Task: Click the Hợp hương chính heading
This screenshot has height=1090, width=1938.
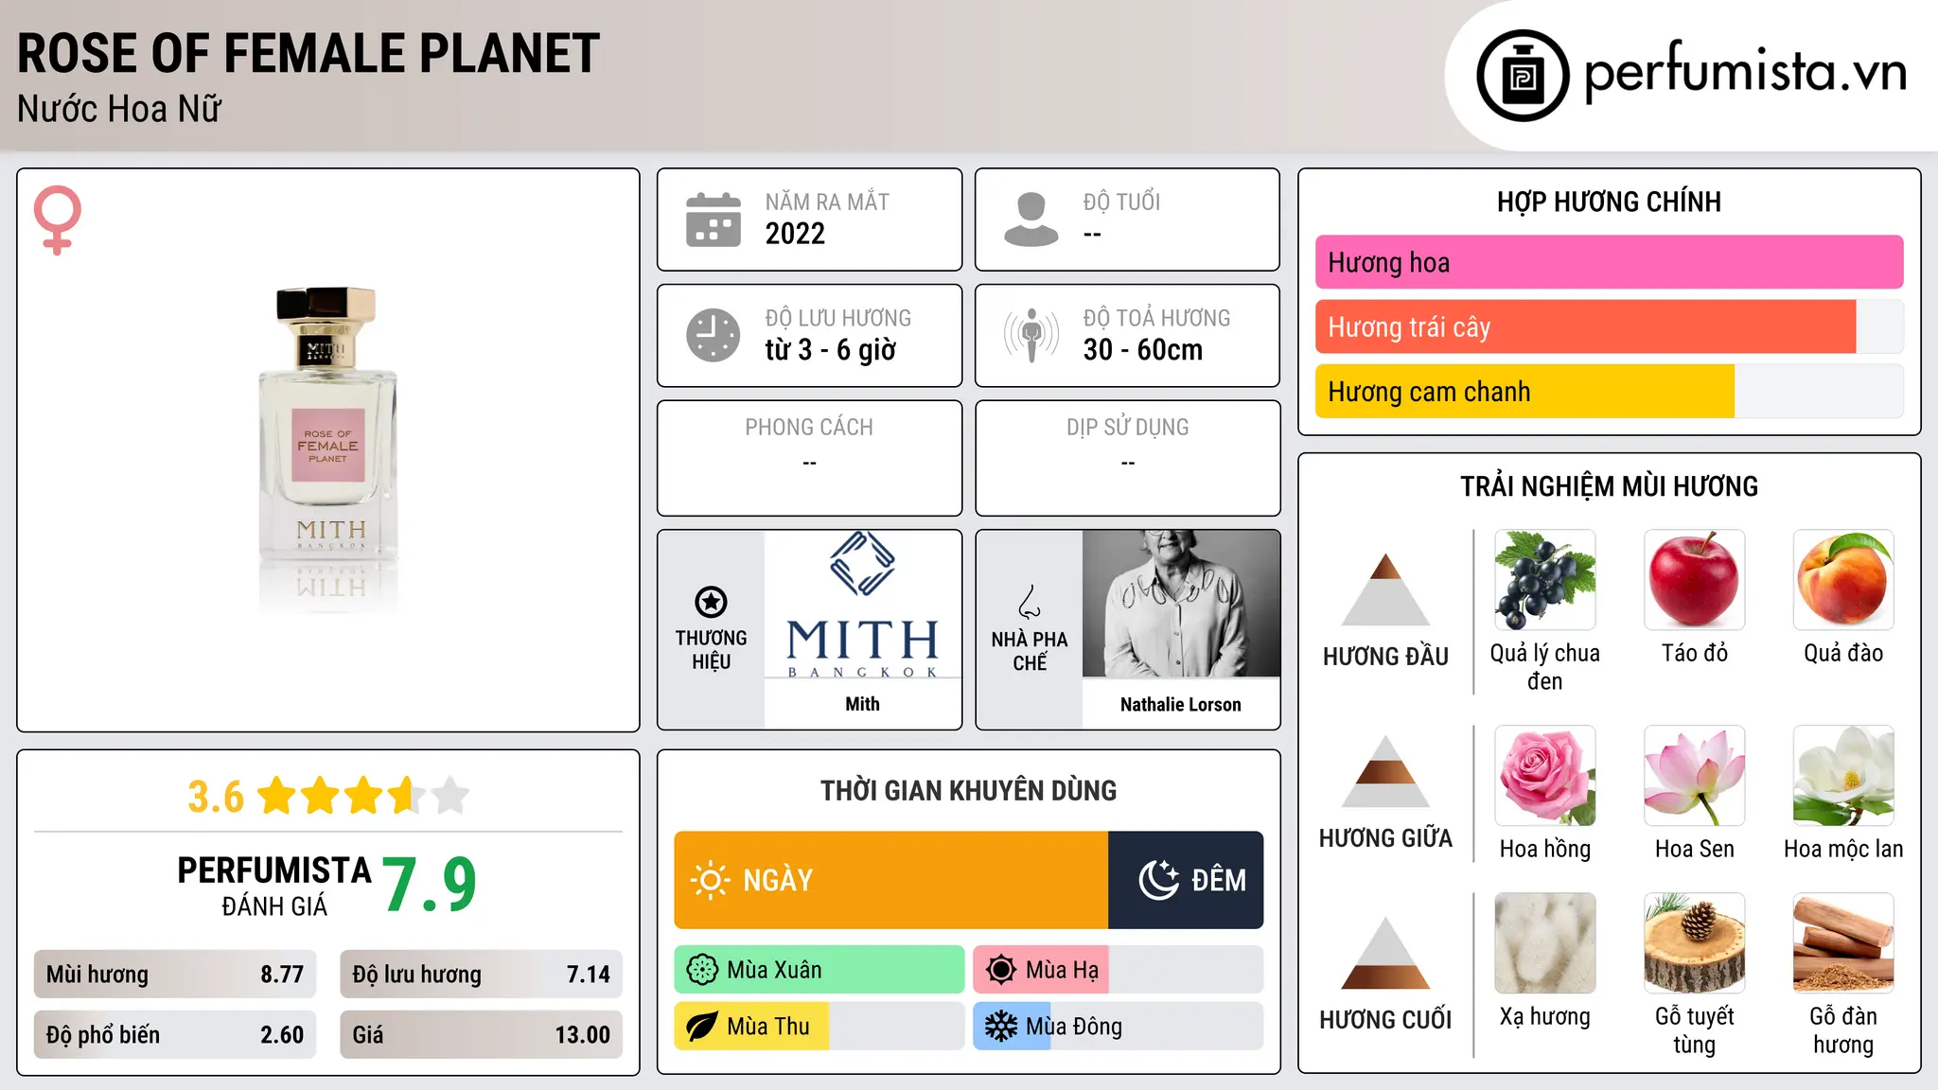Action: (1609, 202)
